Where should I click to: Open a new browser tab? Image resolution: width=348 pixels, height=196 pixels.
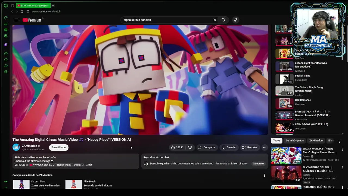(x=53, y=5)
